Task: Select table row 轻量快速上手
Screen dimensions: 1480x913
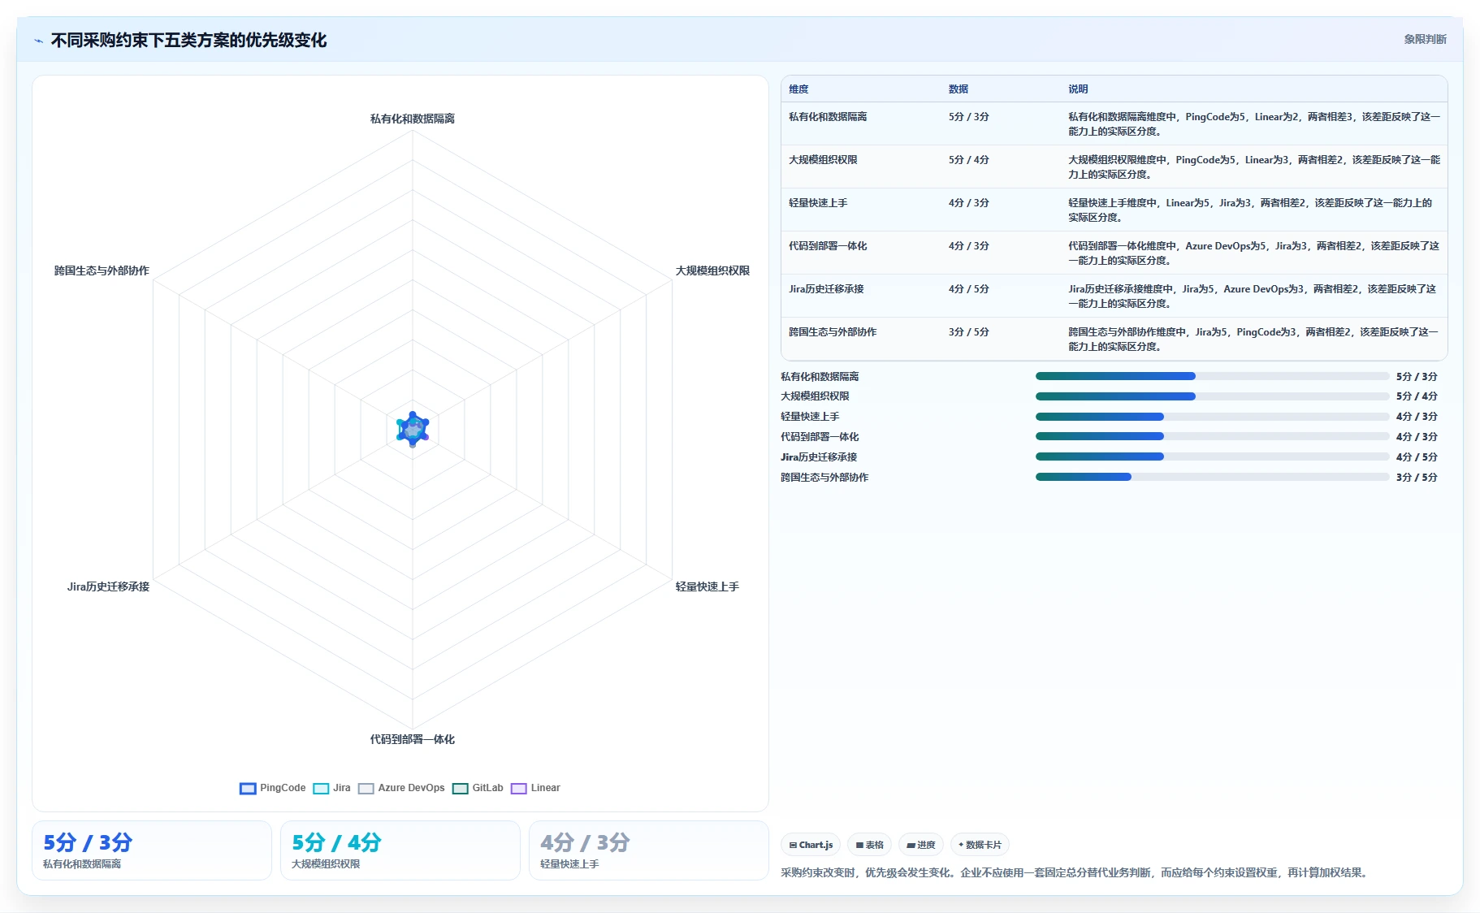Action: (1114, 210)
